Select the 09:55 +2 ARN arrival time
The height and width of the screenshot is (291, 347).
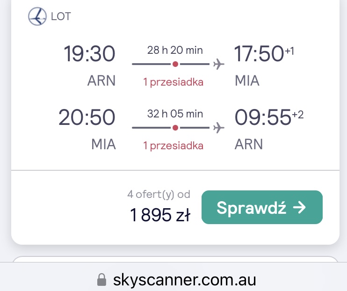[269, 117]
